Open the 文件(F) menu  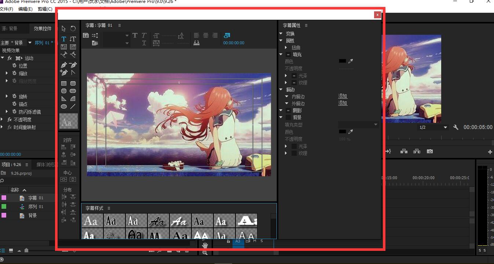coord(7,9)
